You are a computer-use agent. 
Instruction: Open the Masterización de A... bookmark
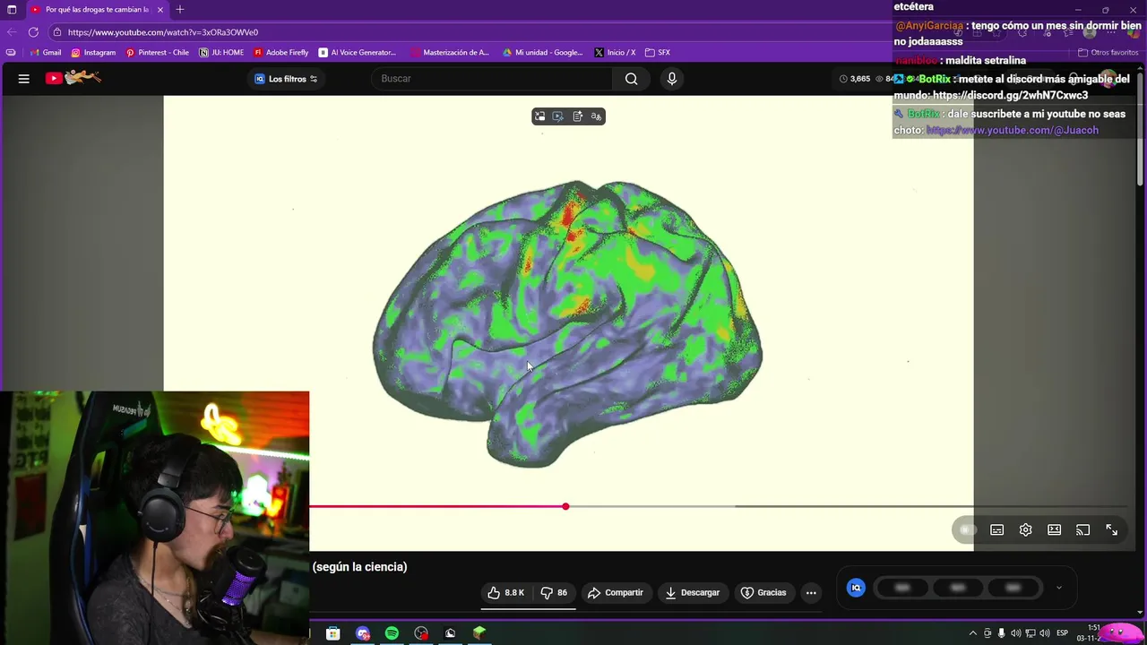tap(450, 53)
